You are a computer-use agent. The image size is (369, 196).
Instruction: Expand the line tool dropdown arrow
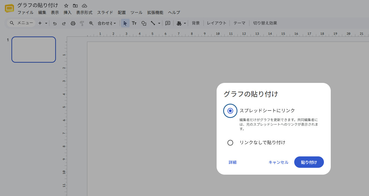pyautogui.click(x=159, y=23)
